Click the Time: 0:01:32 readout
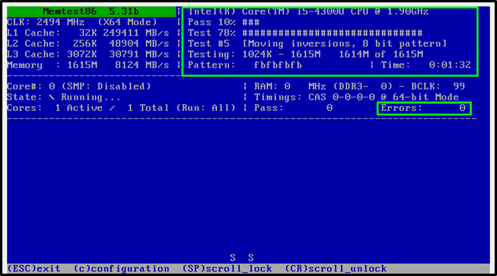 426,65
